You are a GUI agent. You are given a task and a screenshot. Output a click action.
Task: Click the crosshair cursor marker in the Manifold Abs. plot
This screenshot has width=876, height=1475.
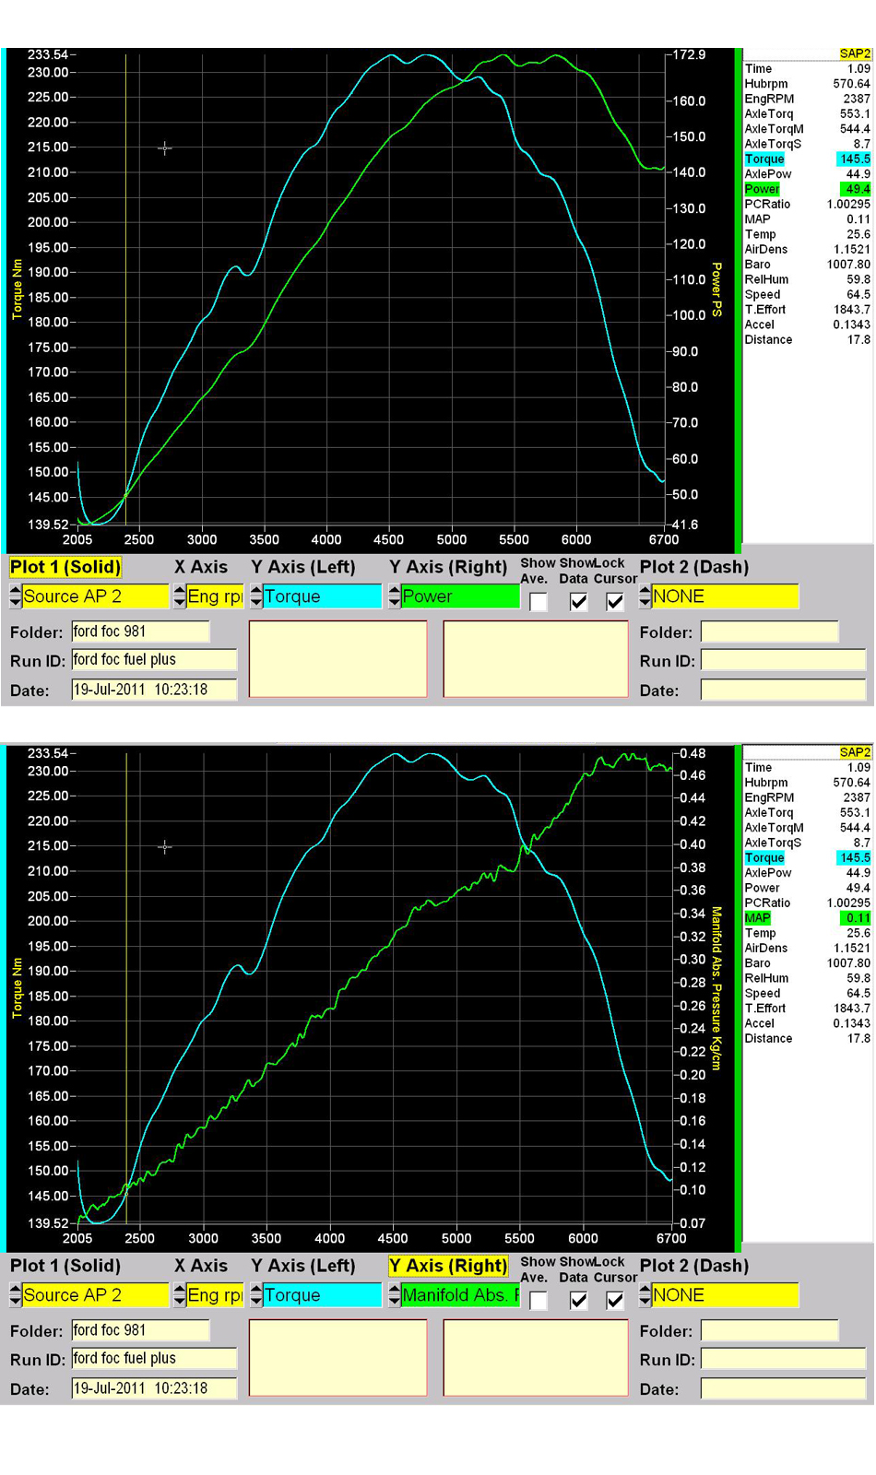pyautogui.click(x=165, y=846)
